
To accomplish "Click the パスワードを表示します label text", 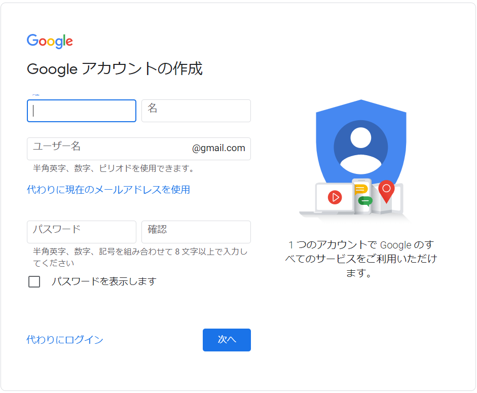I will [104, 281].
